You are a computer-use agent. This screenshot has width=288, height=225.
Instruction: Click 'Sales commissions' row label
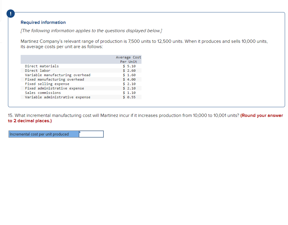tap(43, 93)
